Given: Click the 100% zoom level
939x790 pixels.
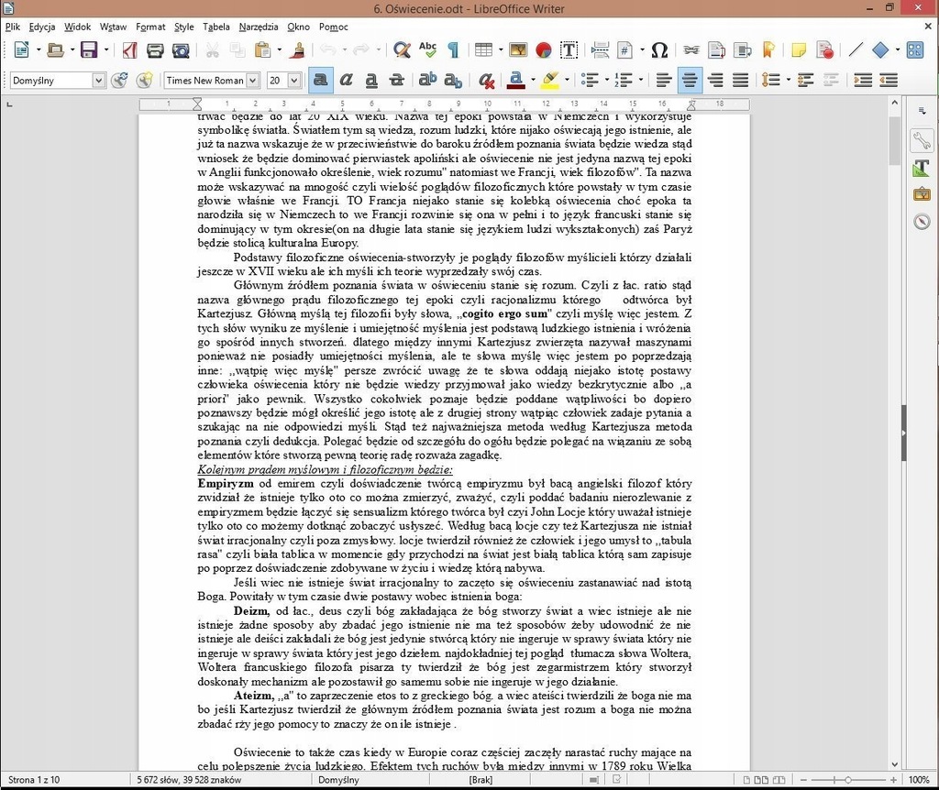Looking at the screenshot, I should coord(919,780).
